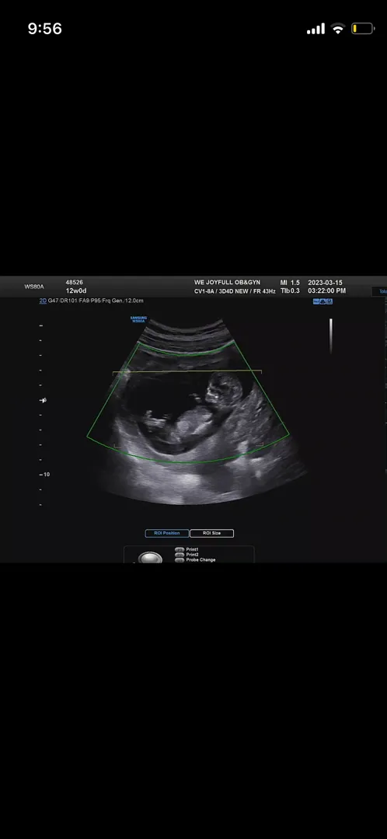This screenshot has height=839, width=387.
Task: Click the small blue icons above the grayscale bar
Action: click(322, 301)
